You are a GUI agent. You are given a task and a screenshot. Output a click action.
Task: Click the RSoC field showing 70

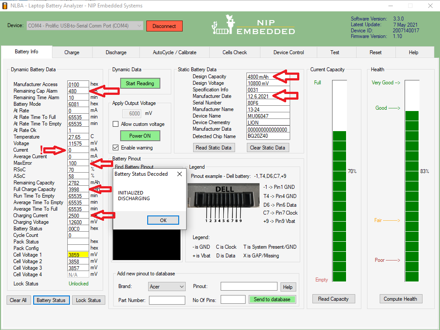78,170
